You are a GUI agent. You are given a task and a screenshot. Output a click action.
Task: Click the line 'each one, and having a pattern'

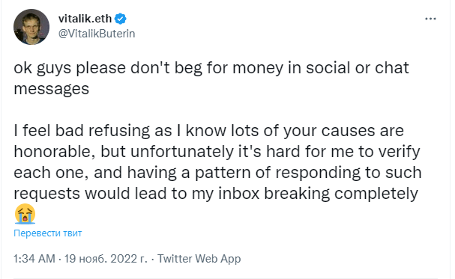pyautogui.click(x=217, y=173)
